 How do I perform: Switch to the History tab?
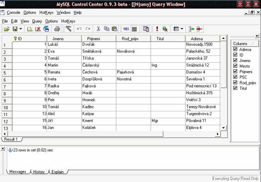point(39,172)
